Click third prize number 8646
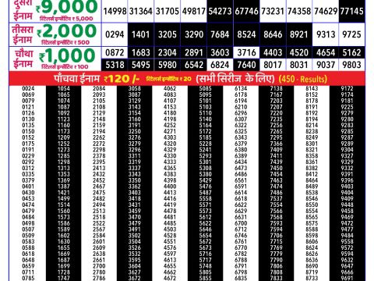This screenshot has height=281, width=374. pos(273,34)
